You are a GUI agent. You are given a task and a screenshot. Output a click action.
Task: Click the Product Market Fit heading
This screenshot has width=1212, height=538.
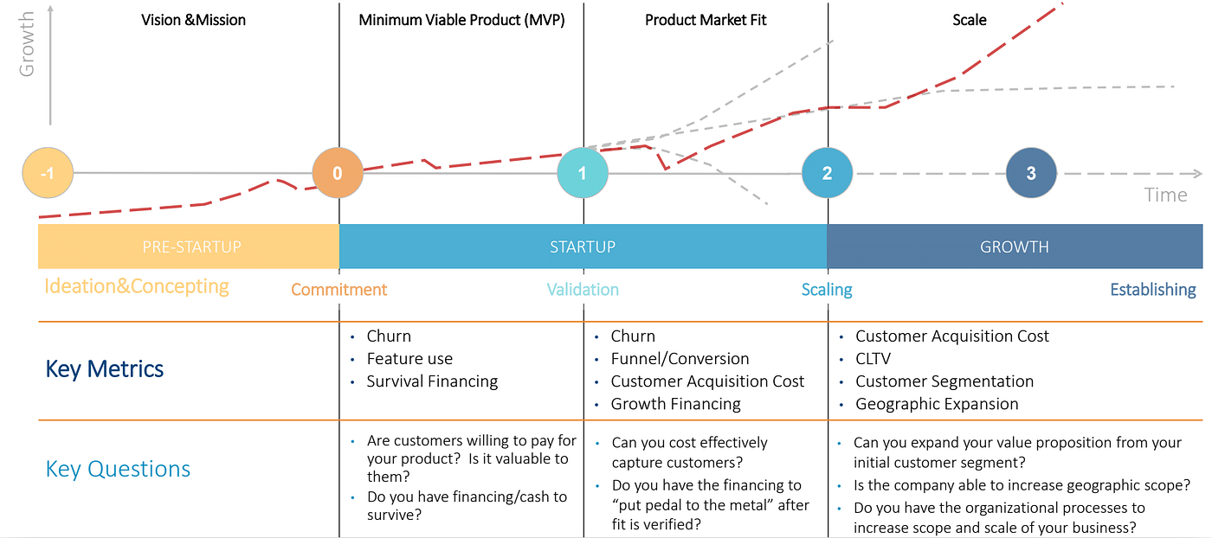coord(706,19)
